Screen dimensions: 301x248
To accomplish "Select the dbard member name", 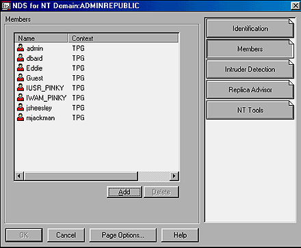I will [34, 58].
